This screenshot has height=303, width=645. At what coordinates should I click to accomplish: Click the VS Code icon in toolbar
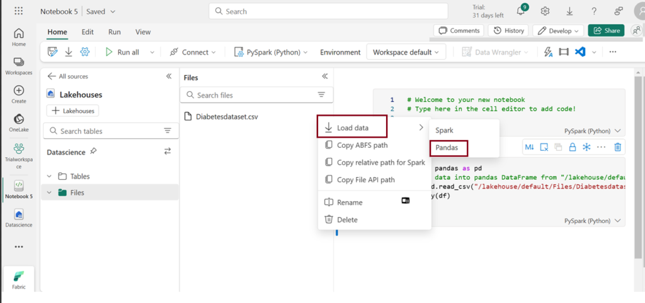coord(579,52)
